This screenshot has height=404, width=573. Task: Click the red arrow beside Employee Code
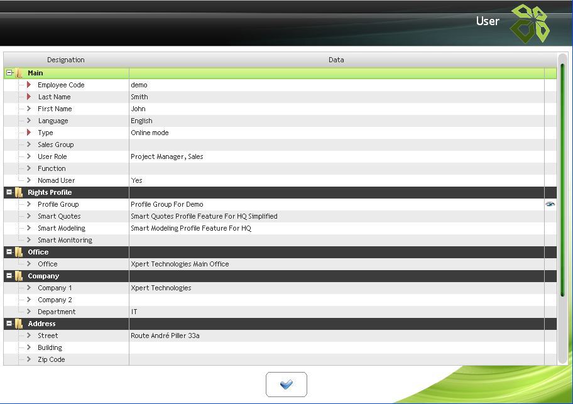28,85
